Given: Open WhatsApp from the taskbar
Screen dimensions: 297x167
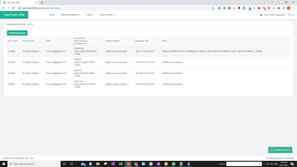Looking at the screenshot, I should (x=174, y=164).
